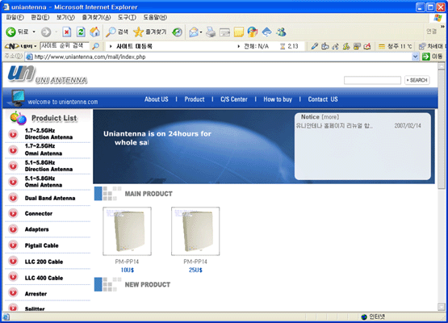Select 5.1~5.8GHz Omni Antenna category
This screenshot has height=323, width=448.
click(x=44, y=182)
